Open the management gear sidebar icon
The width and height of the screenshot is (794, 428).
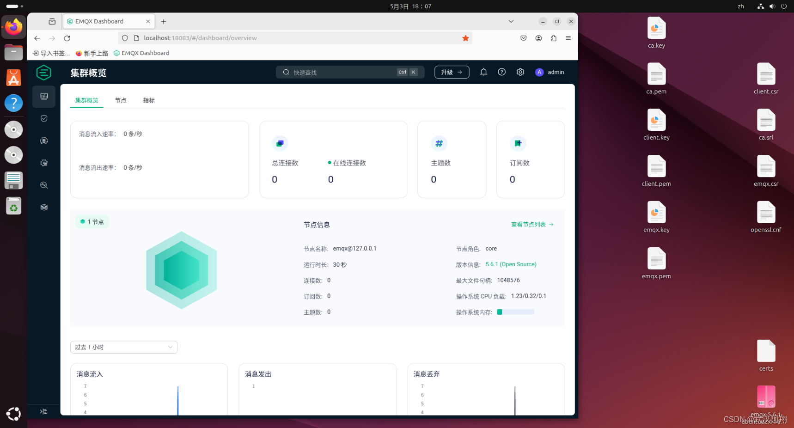coord(44,163)
